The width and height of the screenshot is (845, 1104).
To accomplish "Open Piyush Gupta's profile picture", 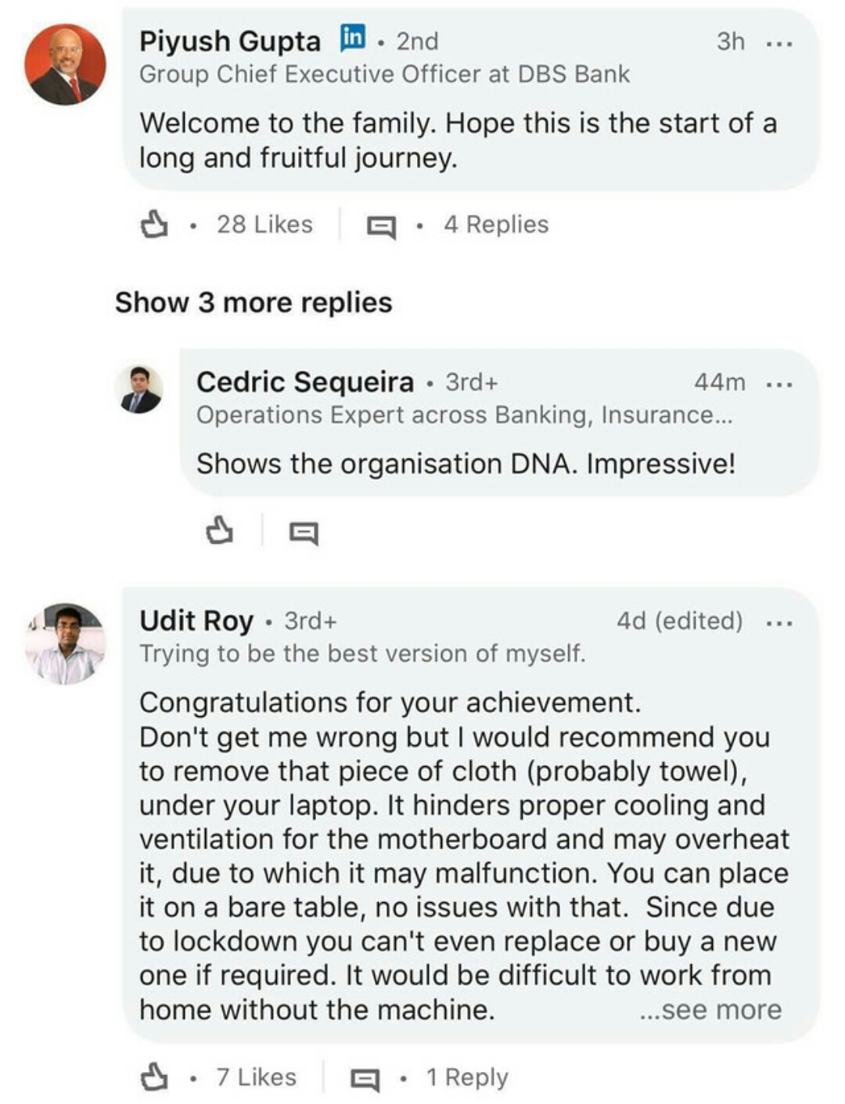I will coord(66,64).
